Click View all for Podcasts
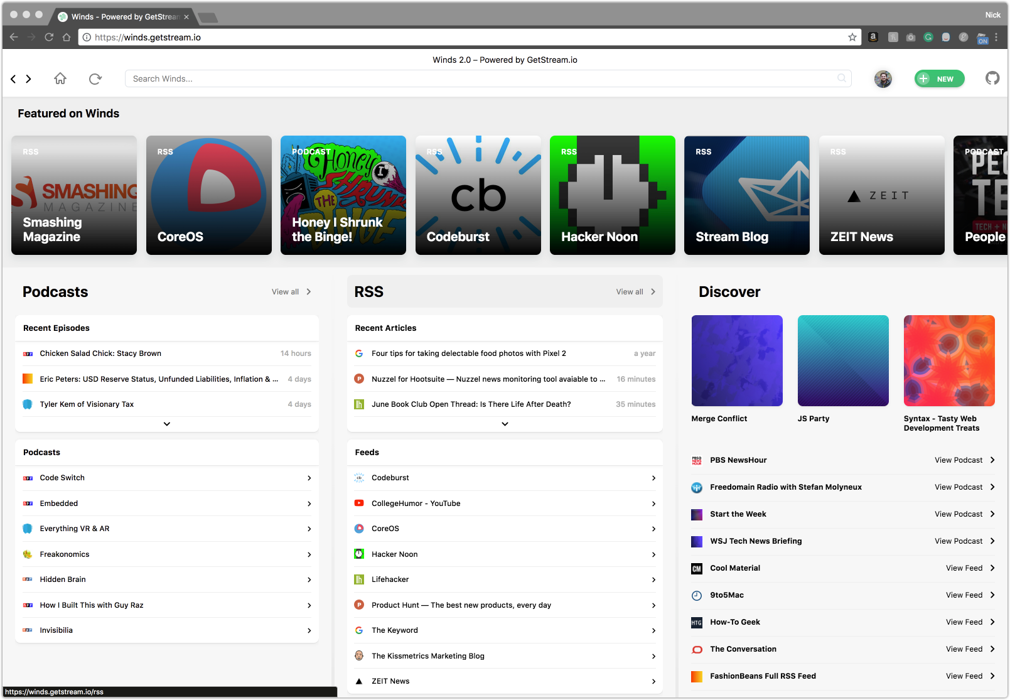1010x700 pixels. point(291,292)
